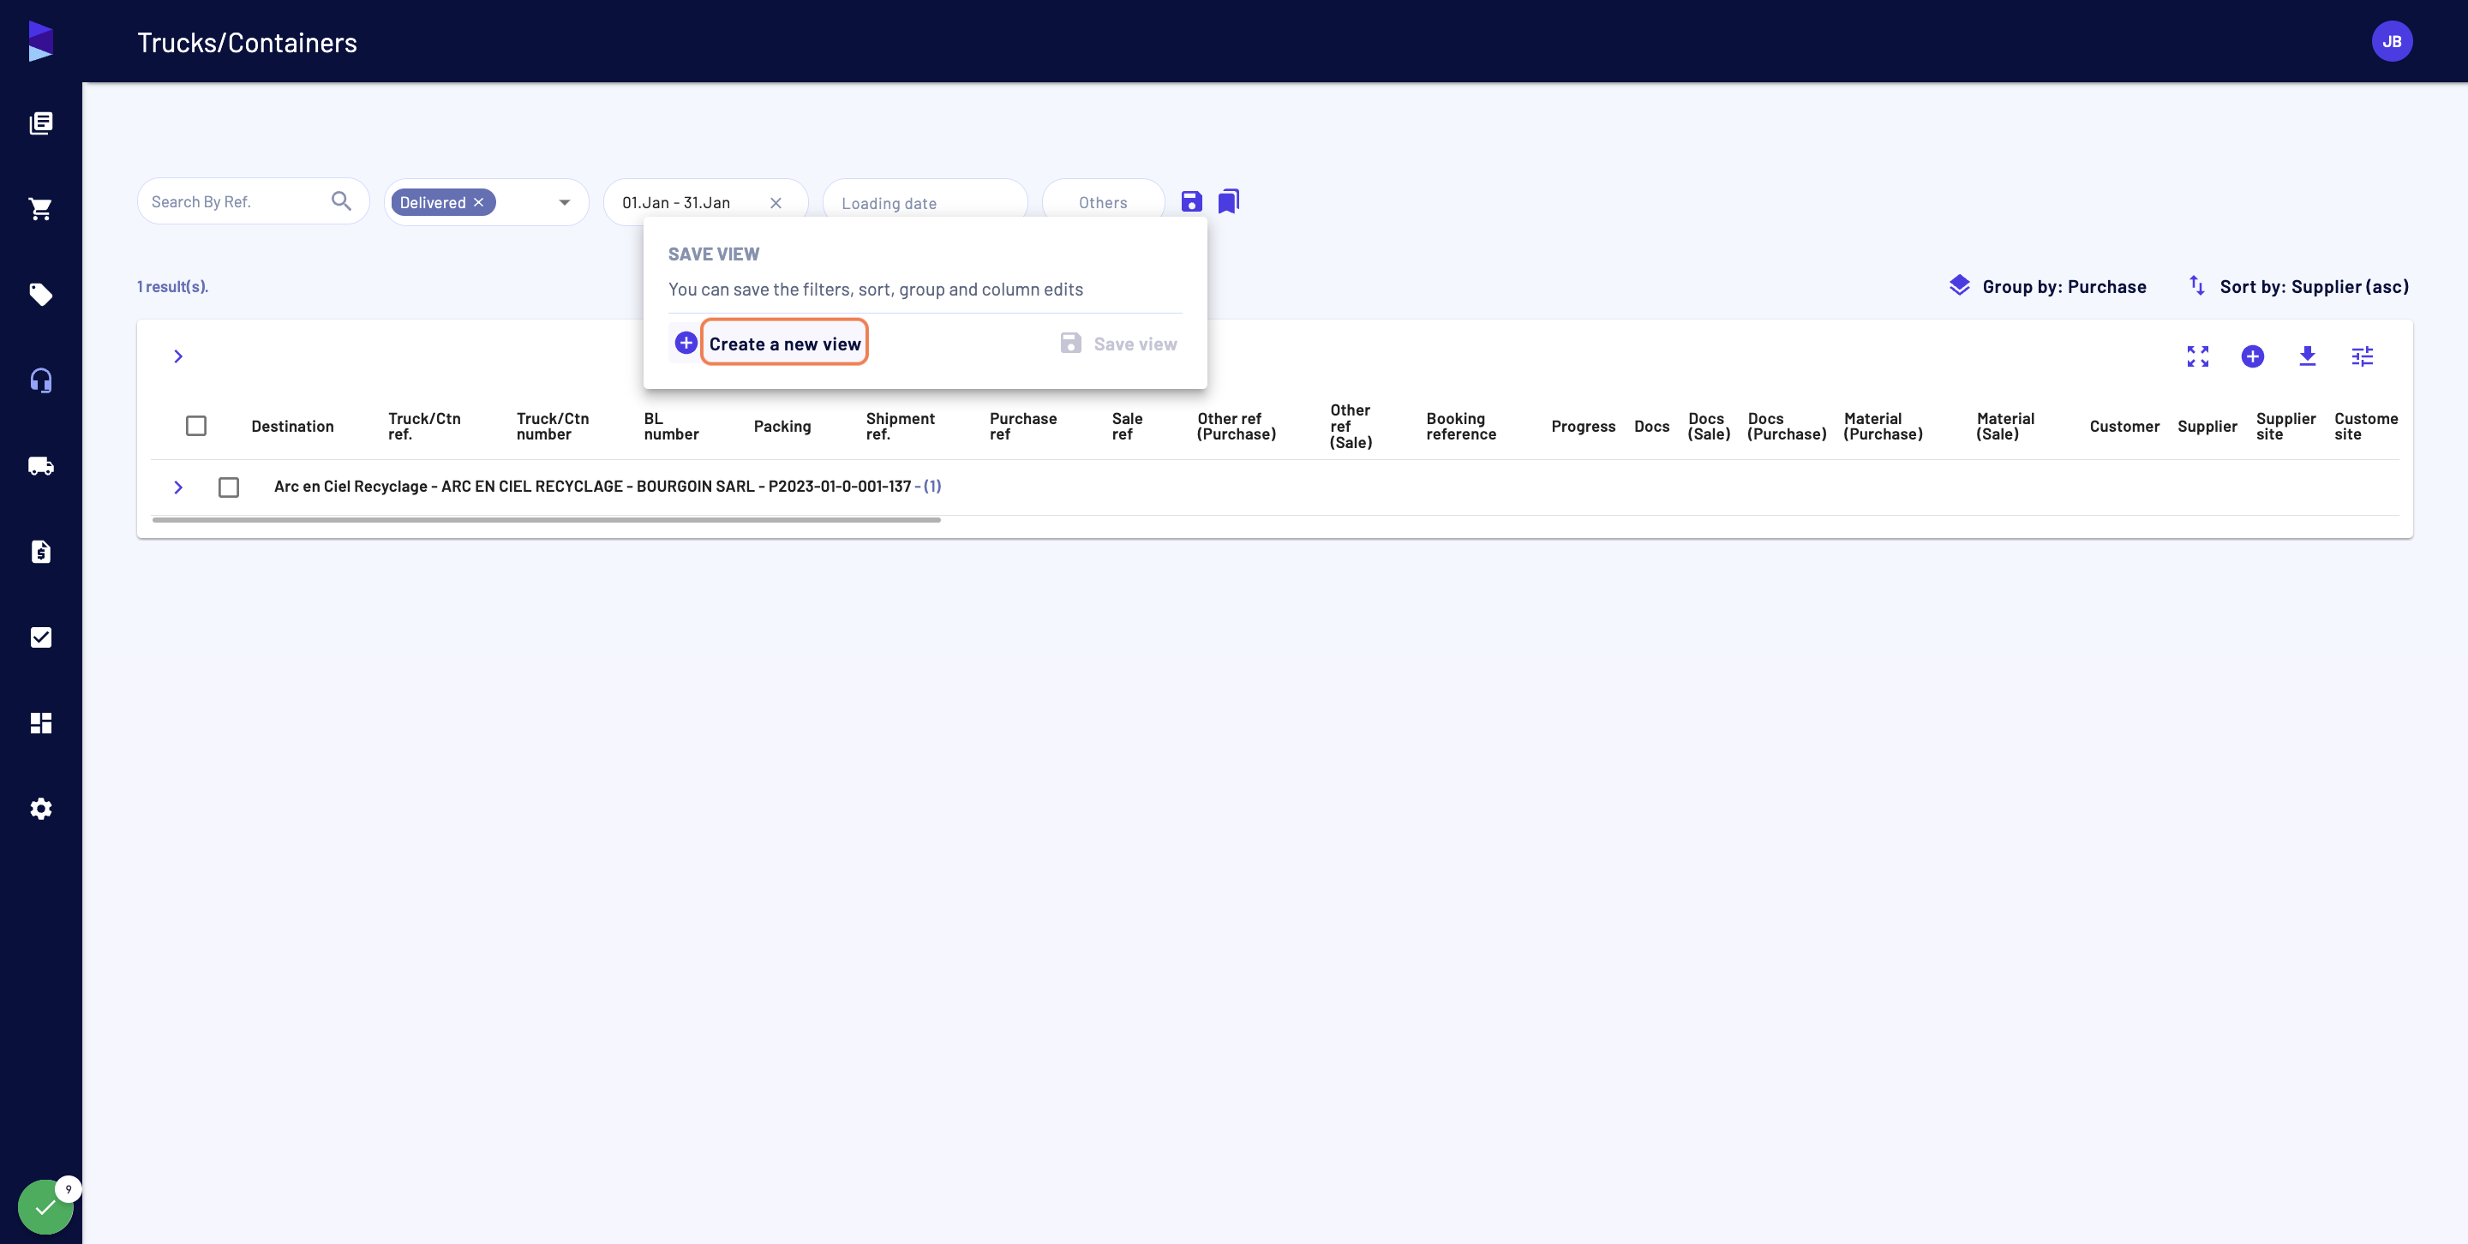
Task: Open the headset support icon
Action: [40, 380]
